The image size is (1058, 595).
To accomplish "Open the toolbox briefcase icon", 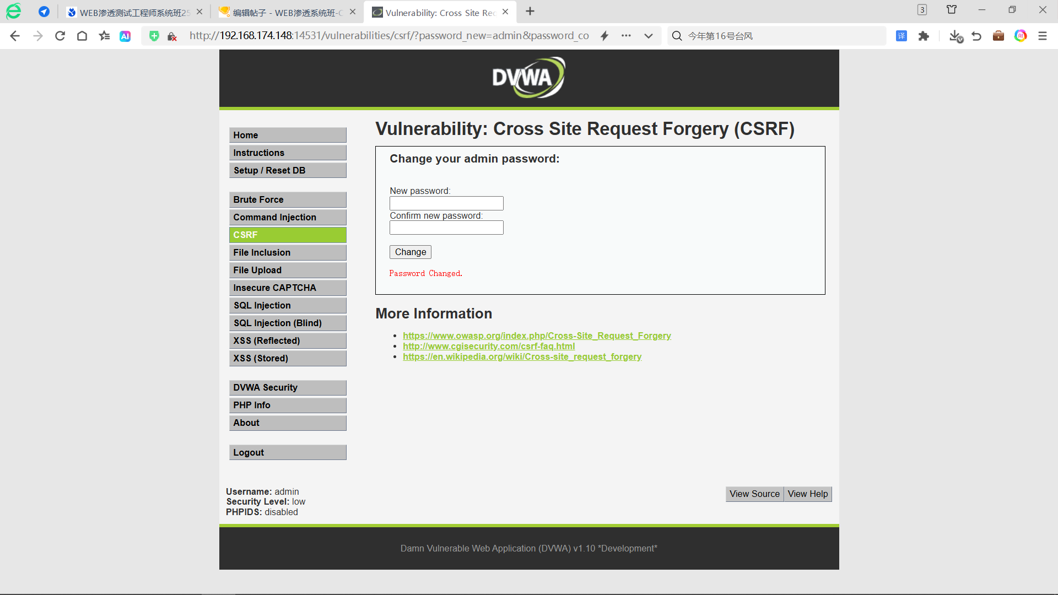I will click(x=998, y=36).
